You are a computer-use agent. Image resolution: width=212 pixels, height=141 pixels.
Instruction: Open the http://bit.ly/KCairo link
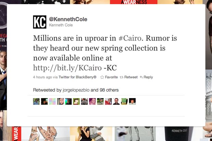click(67, 68)
